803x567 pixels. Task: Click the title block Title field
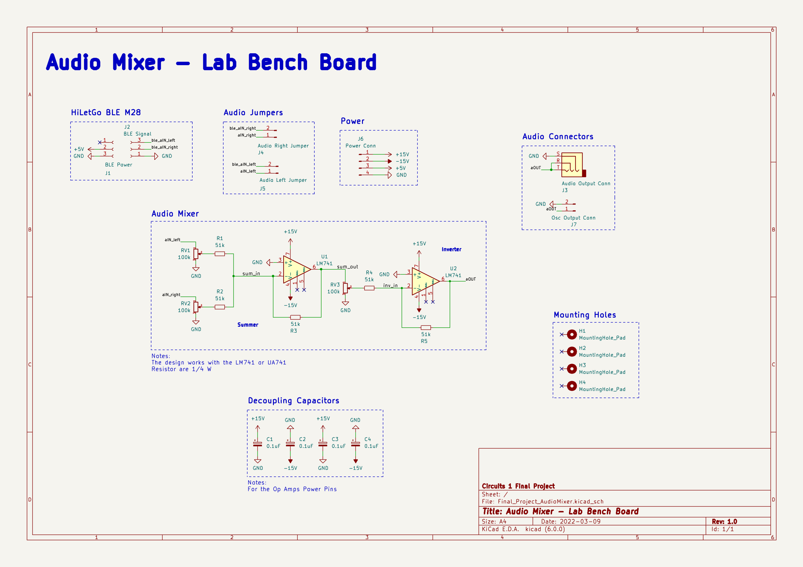(560, 511)
